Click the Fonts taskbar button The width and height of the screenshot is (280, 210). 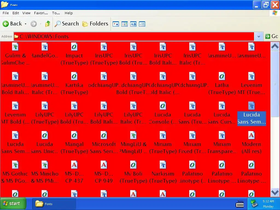54,204
